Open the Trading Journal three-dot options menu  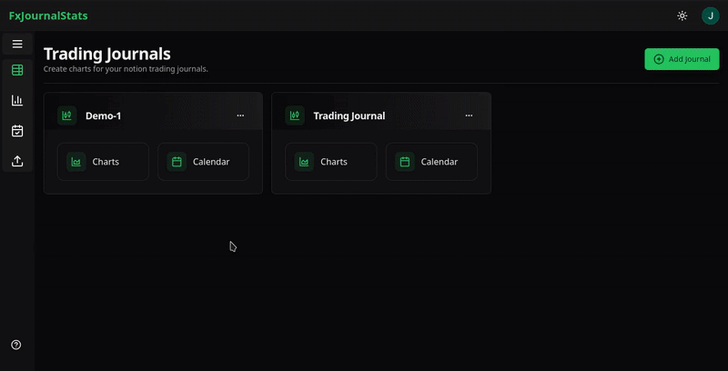click(469, 115)
